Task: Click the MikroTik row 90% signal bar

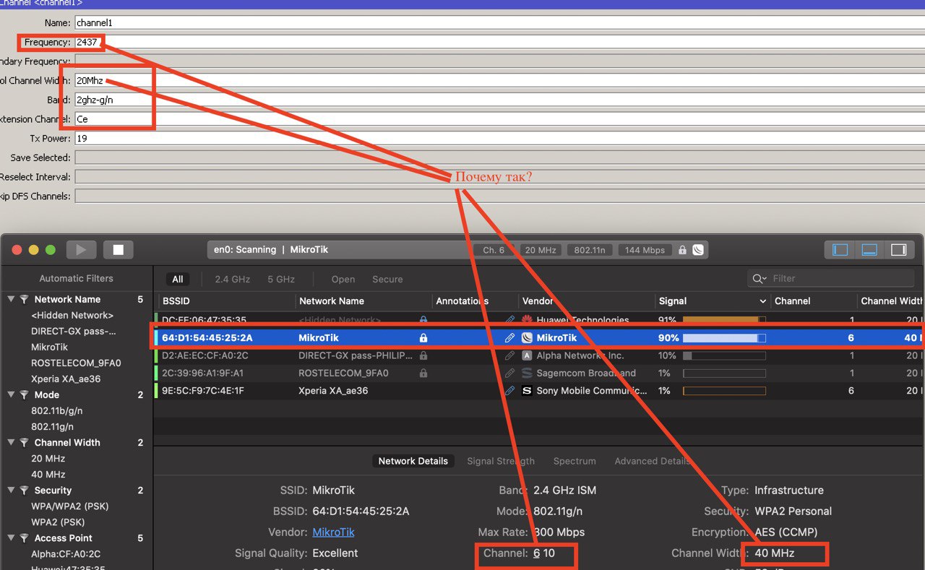Action: [724, 337]
